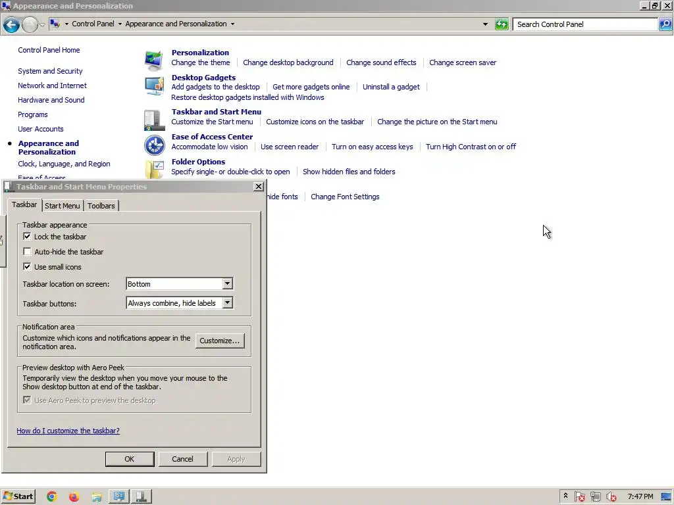Click Control Panel in the breadcrumb

point(93,24)
